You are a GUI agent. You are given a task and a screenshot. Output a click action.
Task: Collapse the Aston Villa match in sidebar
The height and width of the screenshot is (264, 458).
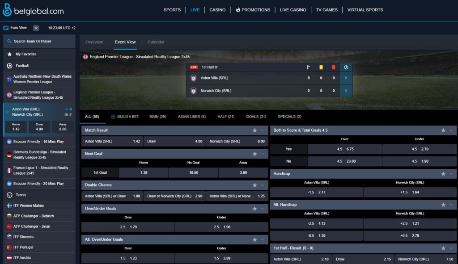click(8, 112)
